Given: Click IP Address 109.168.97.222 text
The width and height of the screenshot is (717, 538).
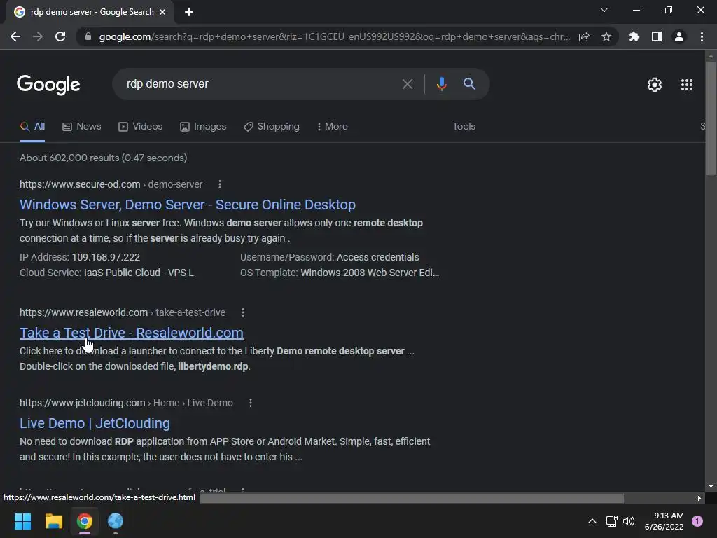Looking at the screenshot, I should (80, 257).
